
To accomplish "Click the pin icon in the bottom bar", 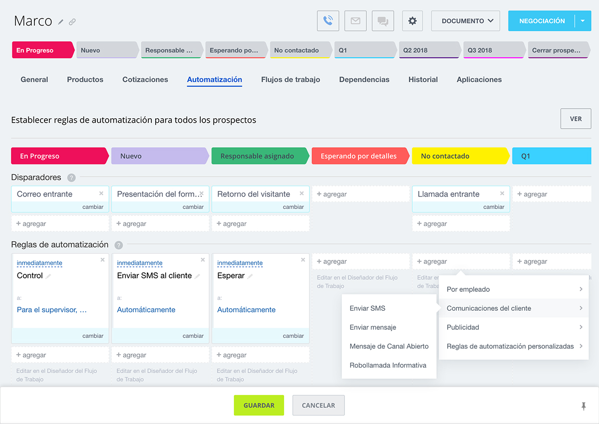I will (584, 406).
